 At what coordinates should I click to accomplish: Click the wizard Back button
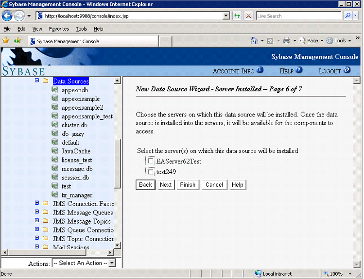click(x=146, y=185)
